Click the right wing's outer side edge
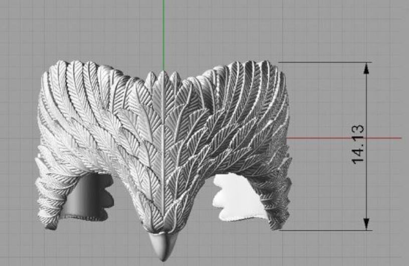The height and width of the screenshot is (266, 409). (288, 125)
